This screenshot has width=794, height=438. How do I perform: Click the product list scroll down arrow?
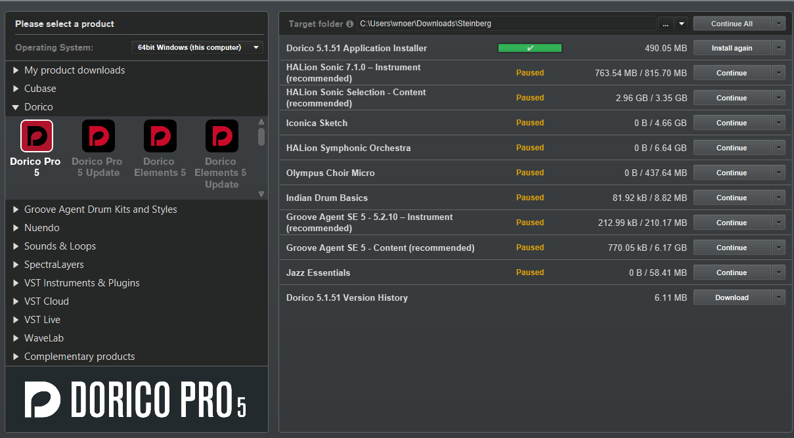[261, 194]
